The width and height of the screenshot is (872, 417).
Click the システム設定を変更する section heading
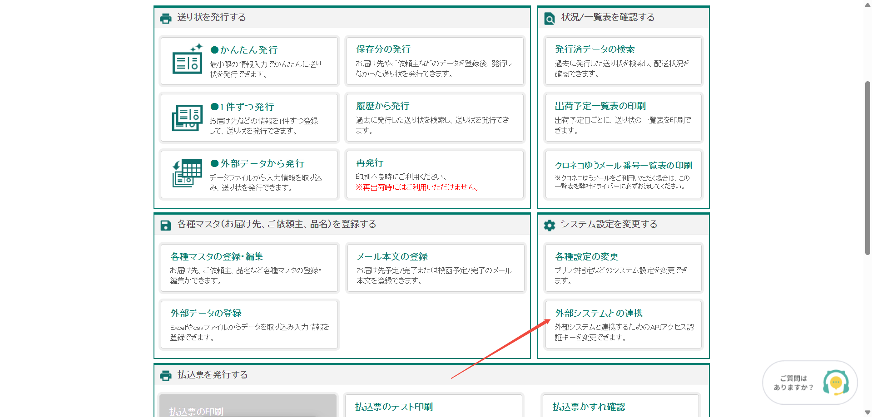coord(609,224)
